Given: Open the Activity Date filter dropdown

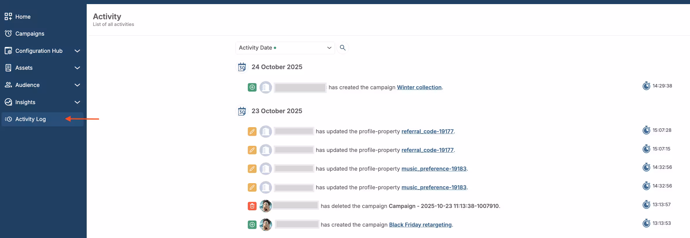Looking at the screenshot, I should (x=285, y=48).
